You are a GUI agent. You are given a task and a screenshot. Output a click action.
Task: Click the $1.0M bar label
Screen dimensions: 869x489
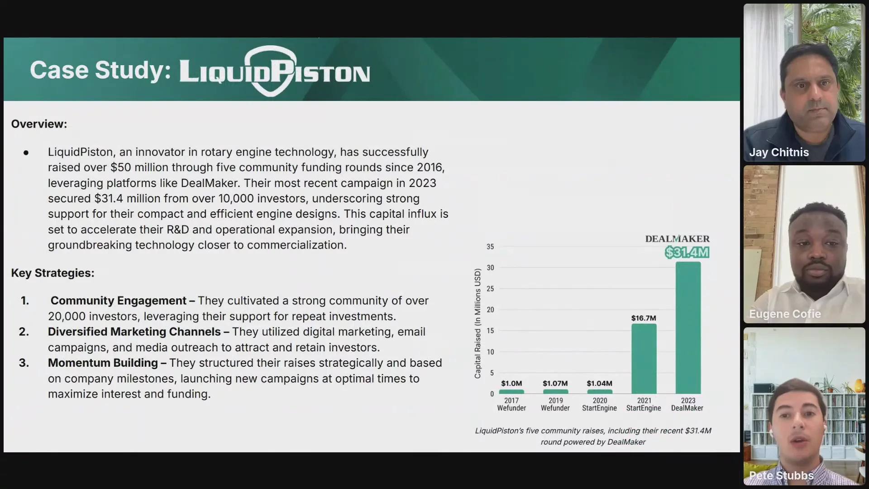(x=511, y=384)
